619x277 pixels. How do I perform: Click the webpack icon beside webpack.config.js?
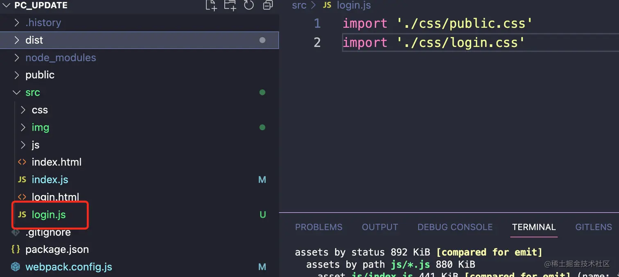pos(16,267)
